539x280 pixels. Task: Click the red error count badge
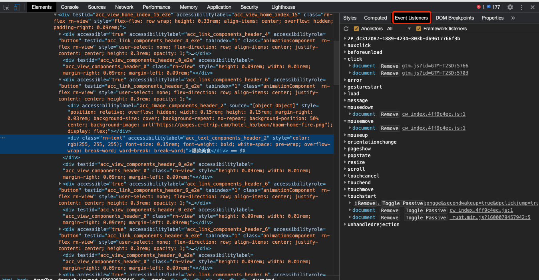[x=478, y=6]
